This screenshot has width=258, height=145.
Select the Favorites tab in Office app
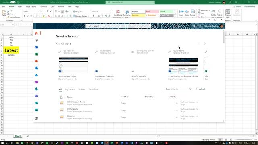pyautogui.click(x=93, y=89)
